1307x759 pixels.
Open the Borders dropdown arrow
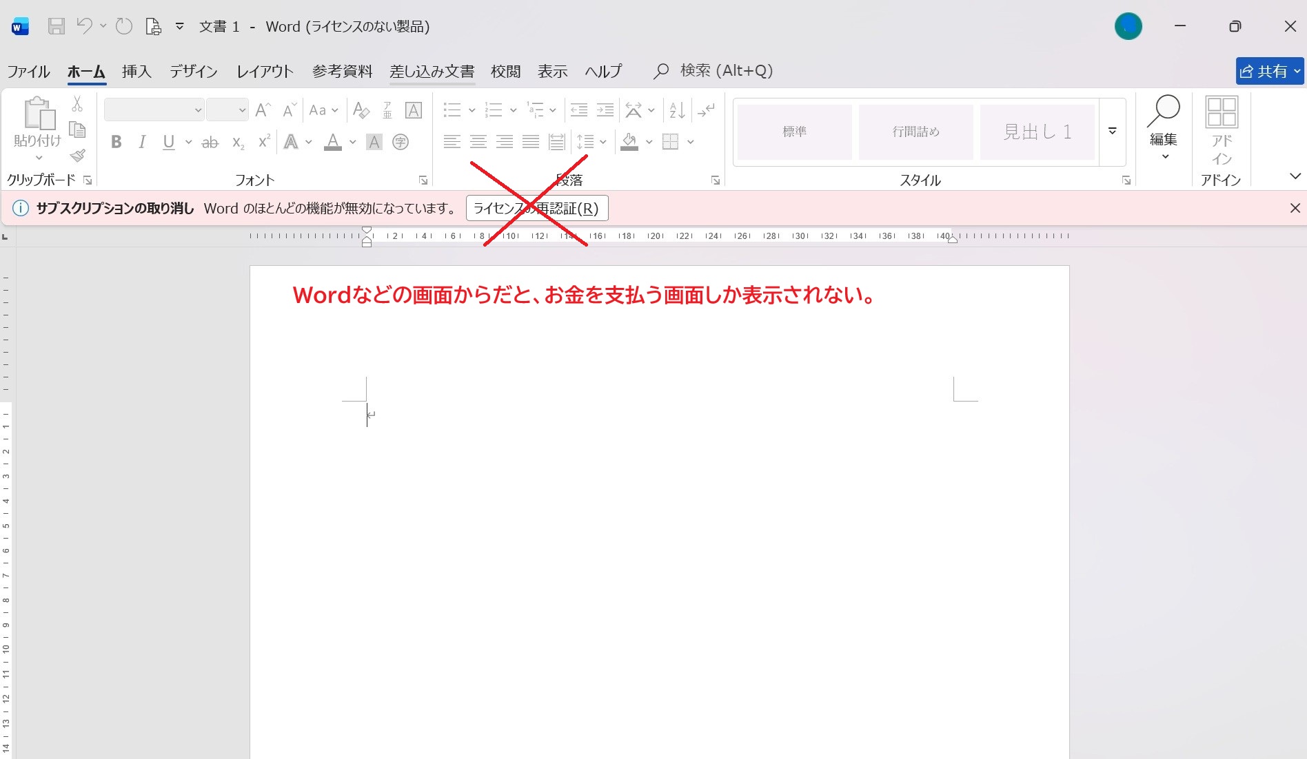click(x=691, y=142)
